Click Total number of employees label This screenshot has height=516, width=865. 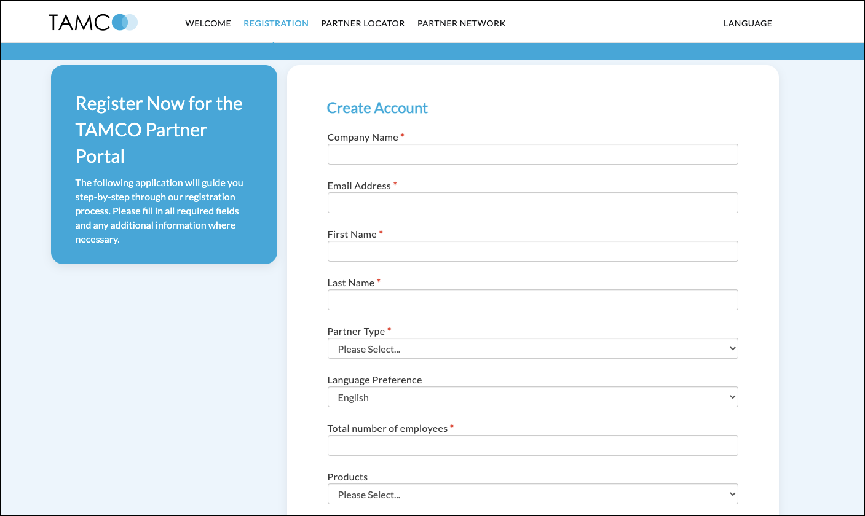click(387, 429)
